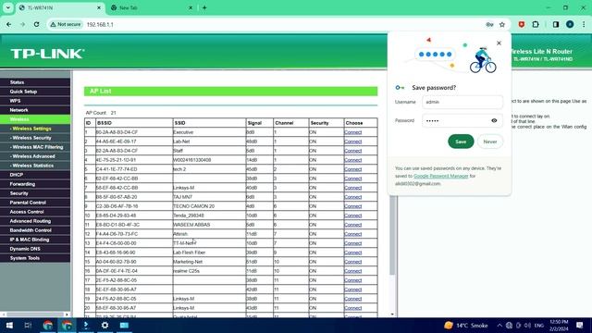Click the Never button
This screenshot has width=592, height=333.
pos(489,142)
